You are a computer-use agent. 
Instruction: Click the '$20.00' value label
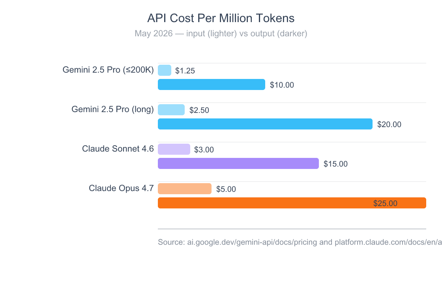pos(389,124)
